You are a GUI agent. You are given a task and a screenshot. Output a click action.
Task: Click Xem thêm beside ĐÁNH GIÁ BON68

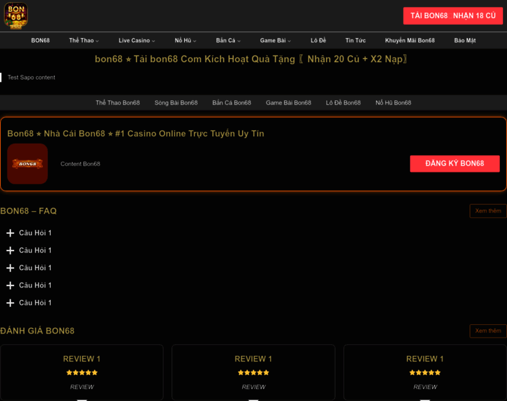[x=488, y=331]
